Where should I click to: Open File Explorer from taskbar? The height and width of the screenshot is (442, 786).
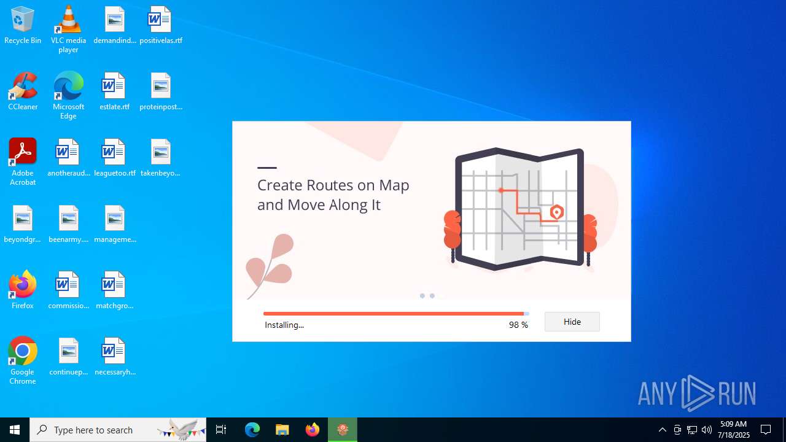[282, 430]
